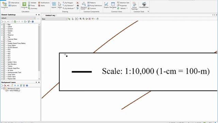Screen dimensions: 218x123
Task: Switch to the Untitled1.wtg tab
Action: [x=50, y=15]
